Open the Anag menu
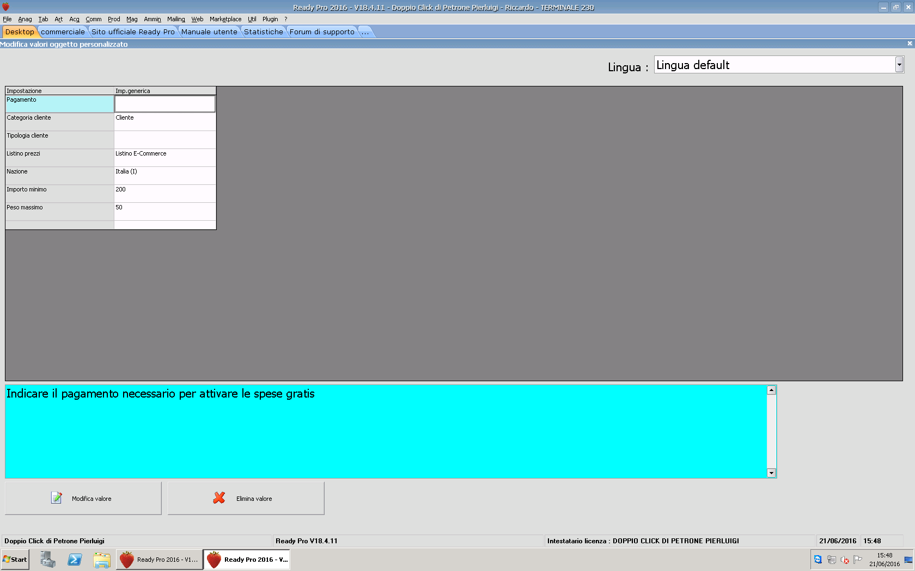 (x=25, y=19)
